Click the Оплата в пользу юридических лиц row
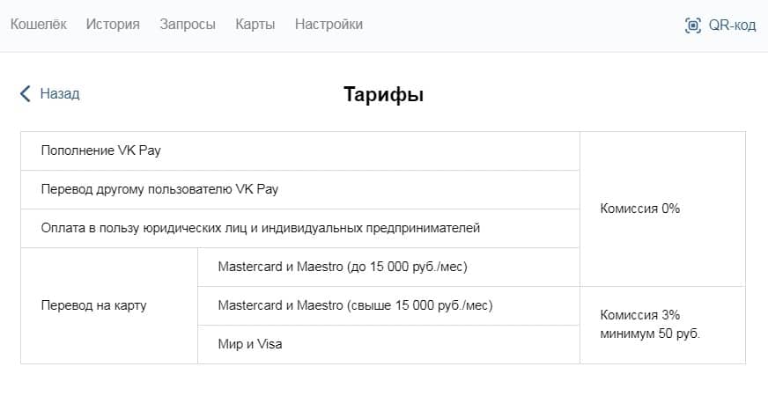 click(300, 228)
